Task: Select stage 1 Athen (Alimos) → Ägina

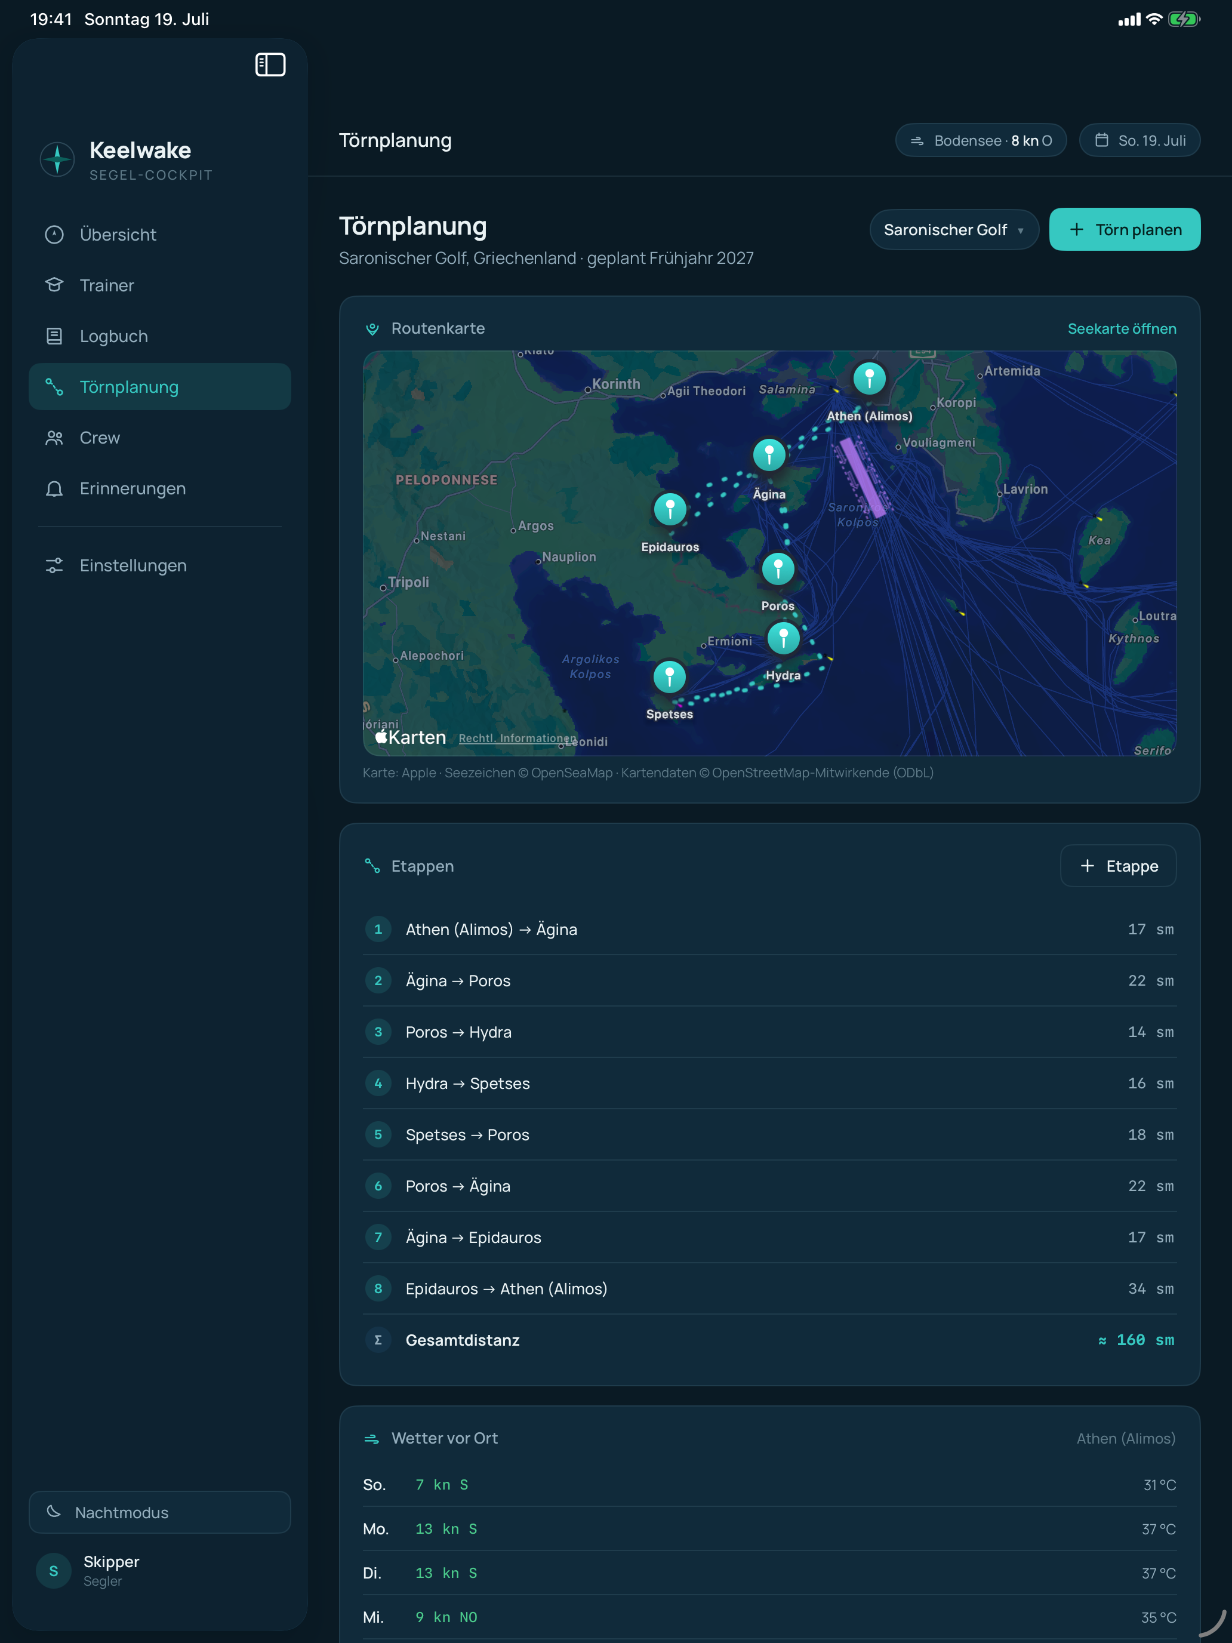Action: point(769,929)
